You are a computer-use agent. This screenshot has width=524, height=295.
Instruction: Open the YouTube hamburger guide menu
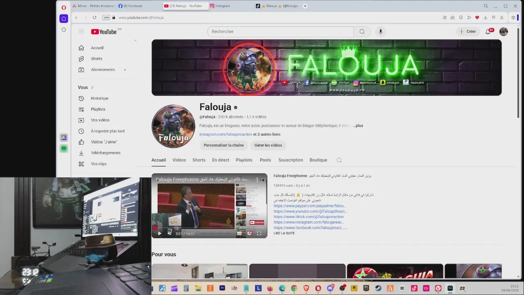tap(81, 32)
